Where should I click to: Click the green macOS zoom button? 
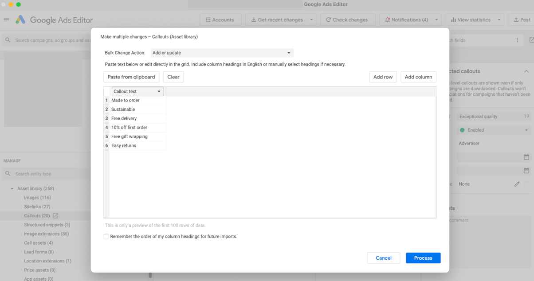pyautogui.click(x=18, y=4)
